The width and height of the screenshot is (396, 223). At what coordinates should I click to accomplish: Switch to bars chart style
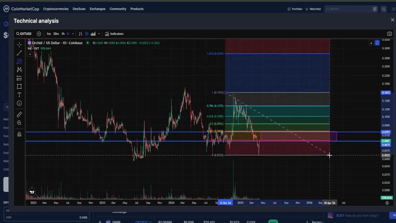[x=80, y=34]
